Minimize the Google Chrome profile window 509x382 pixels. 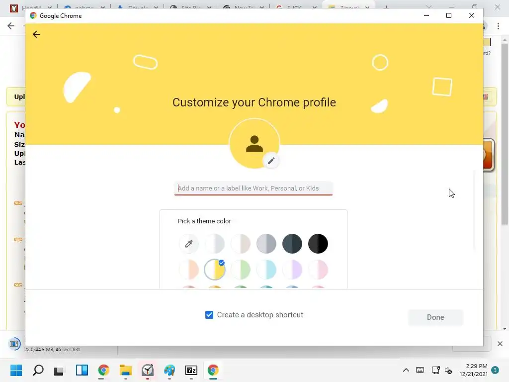pyautogui.click(x=426, y=15)
